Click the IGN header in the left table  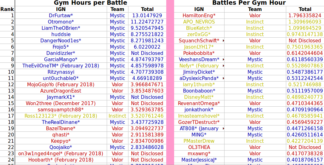coord(61,9)
